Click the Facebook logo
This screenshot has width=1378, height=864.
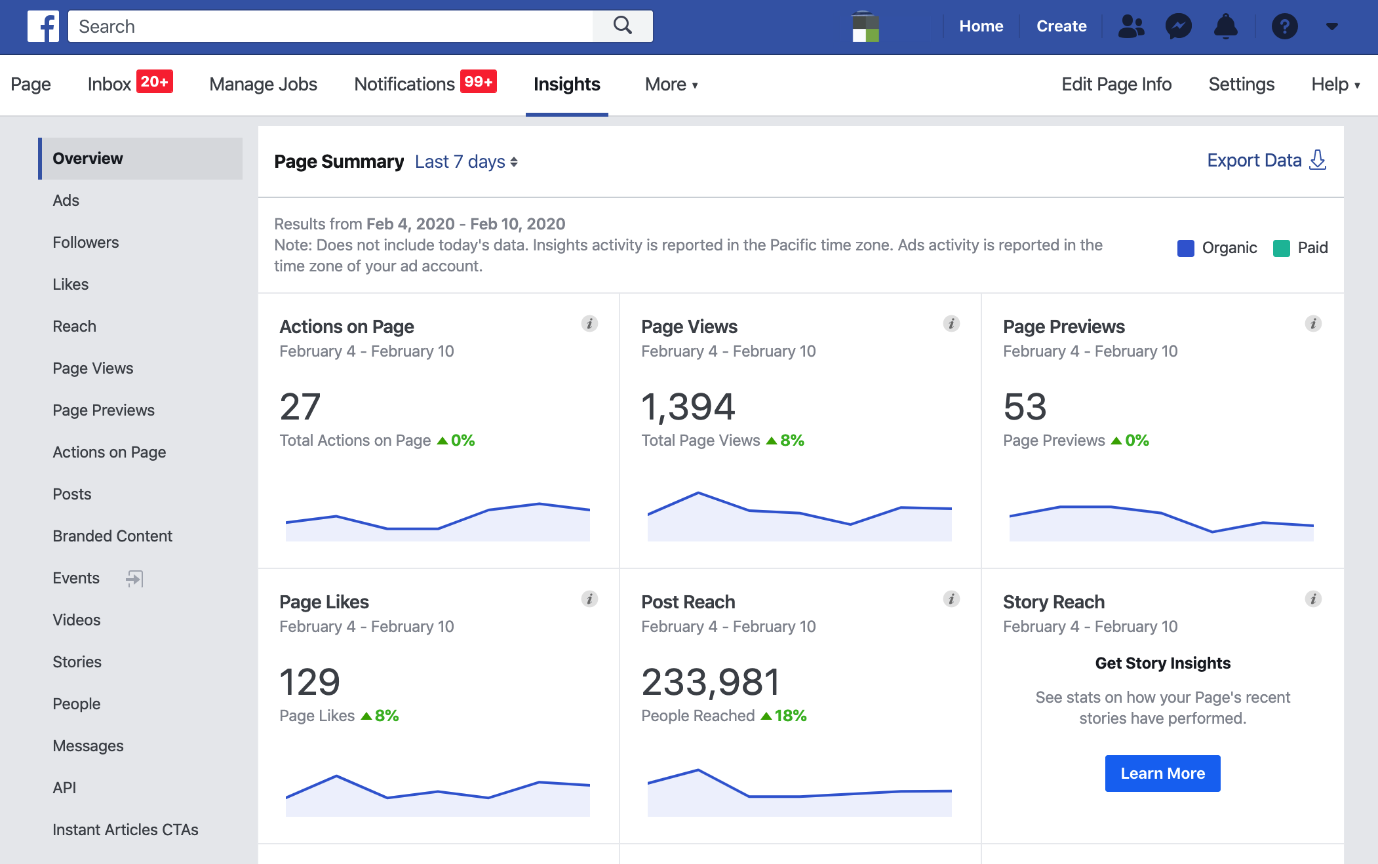(43, 26)
